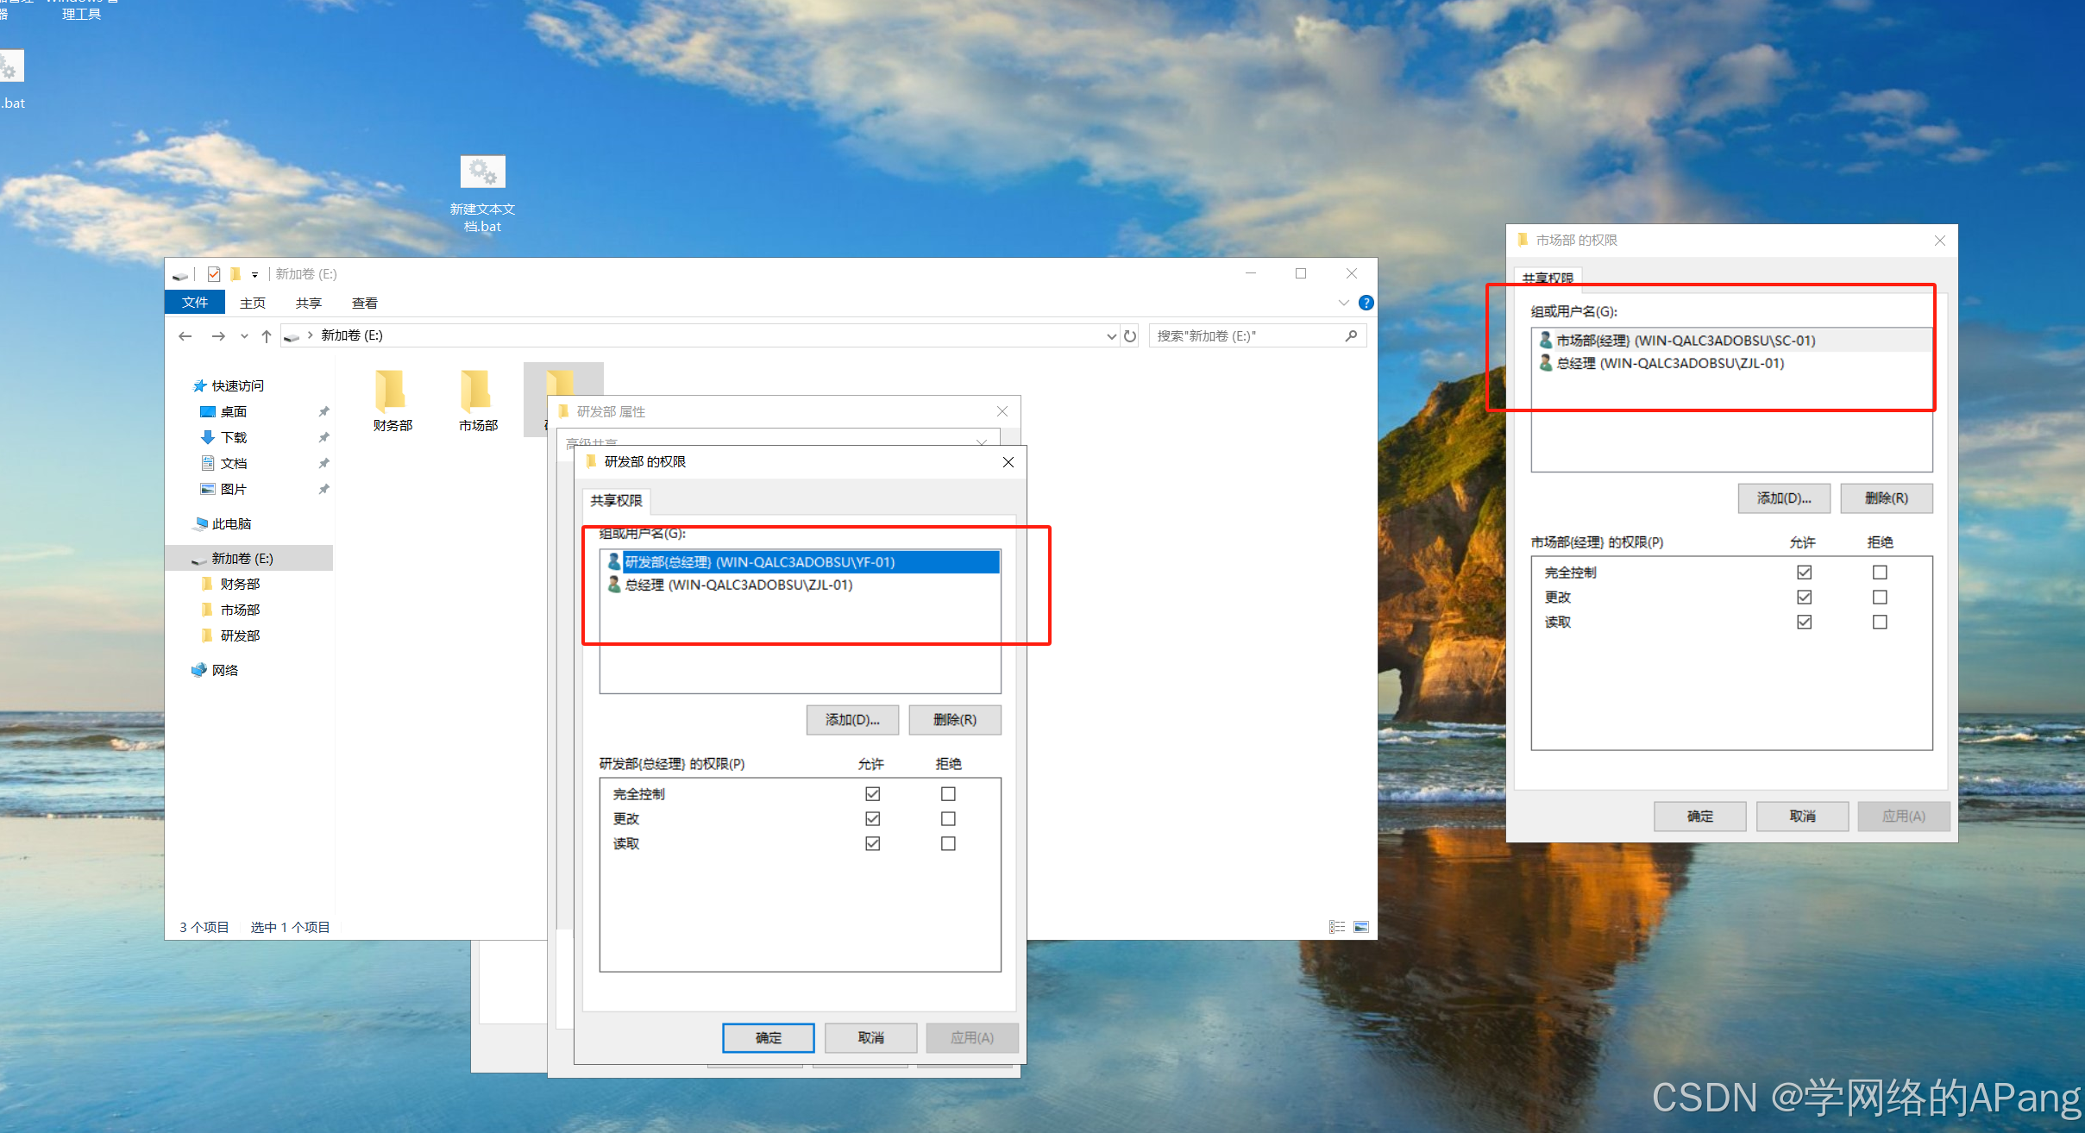This screenshot has height=1133, width=2085.
Task: Toggle 读取 allow checkbox in 市场部 permissions
Action: [x=1804, y=623]
